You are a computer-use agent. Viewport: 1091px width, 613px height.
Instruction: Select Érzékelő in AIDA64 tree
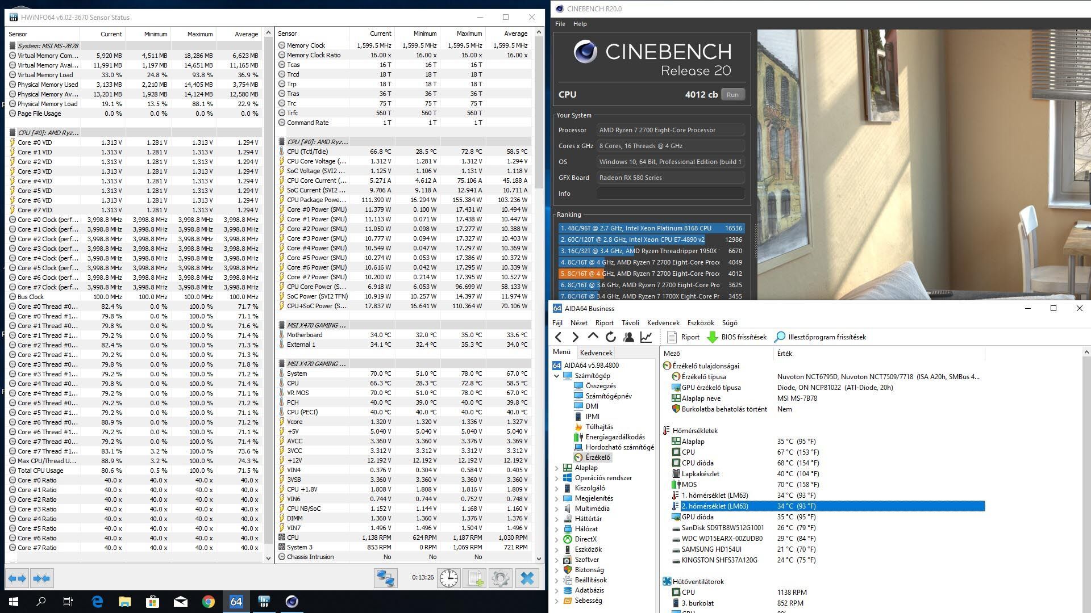click(597, 457)
